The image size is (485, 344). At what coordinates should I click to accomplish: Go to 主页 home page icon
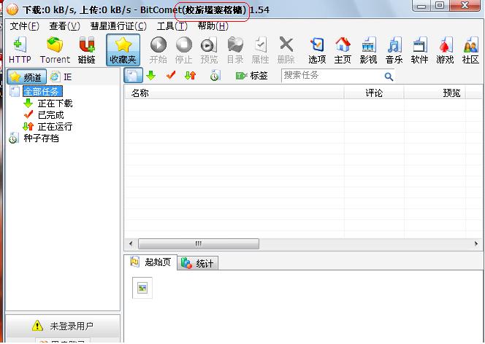tap(343, 50)
